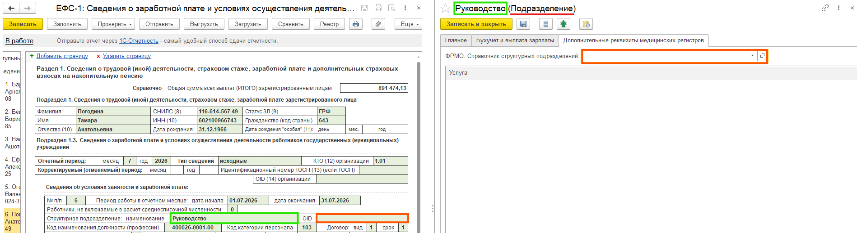Click the yellow Записать button
This screenshot has width=857, height=233.
coord(23,24)
